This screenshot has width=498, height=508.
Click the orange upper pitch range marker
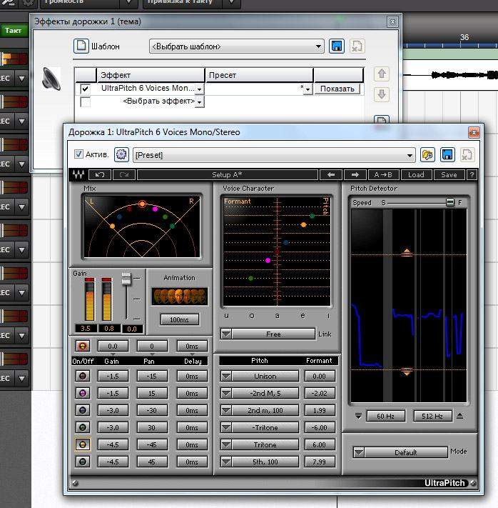[407, 251]
